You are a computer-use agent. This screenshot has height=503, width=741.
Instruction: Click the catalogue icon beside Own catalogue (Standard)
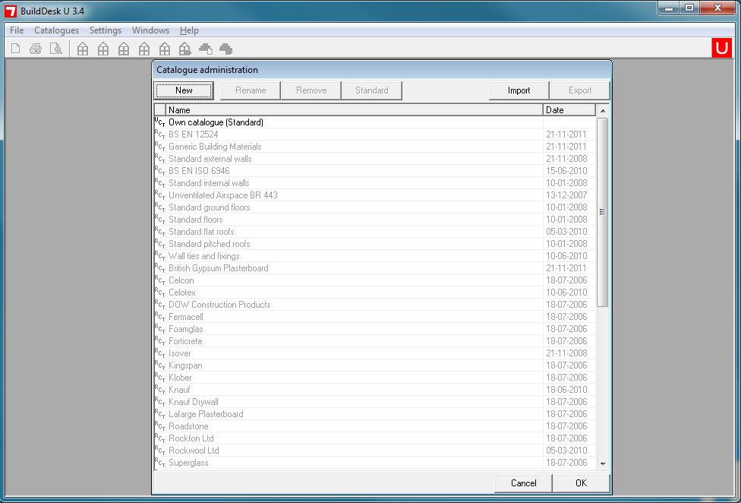pyautogui.click(x=159, y=122)
